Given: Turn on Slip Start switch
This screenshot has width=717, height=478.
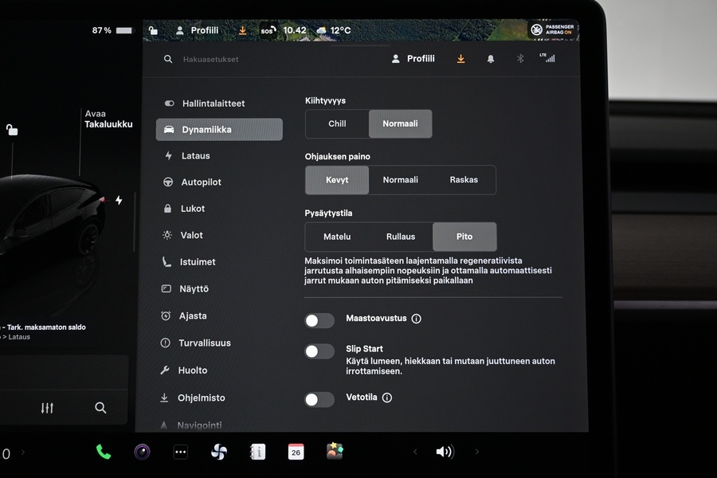Looking at the screenshot, I should click(319, 351).
